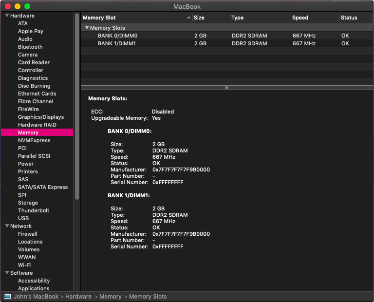
Task: Select NVMExpress in the sidebar
Action: coord(34,140)
